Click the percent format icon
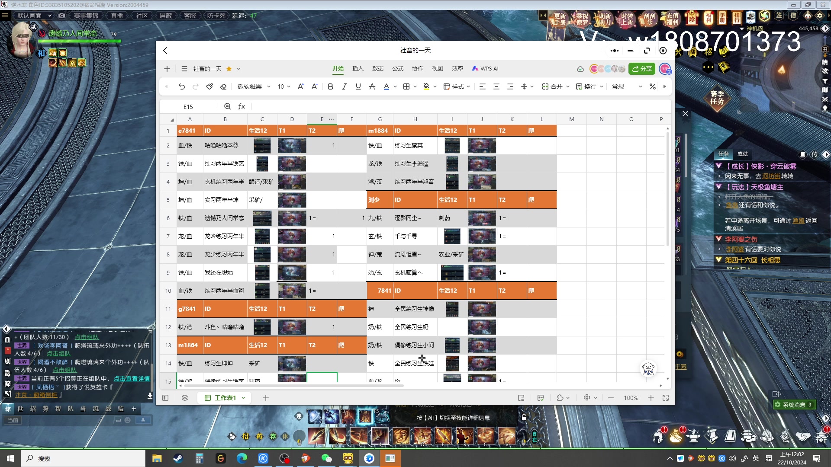 point(653,86)
